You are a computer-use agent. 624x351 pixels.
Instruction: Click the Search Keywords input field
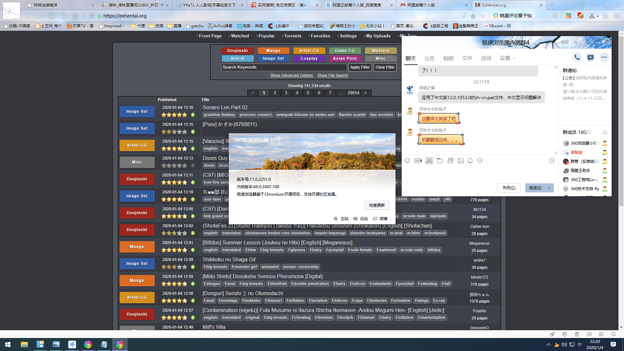tap(284, 67)
